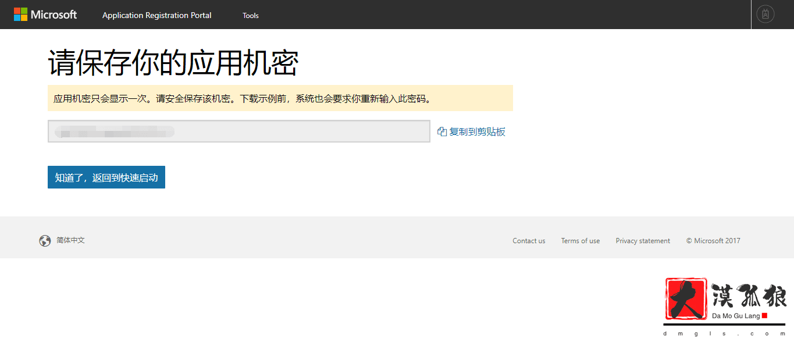The width and height of the screenshot is (794, 345).
Task: Open the Application Registration Portal home link
Action: point(156,15)
